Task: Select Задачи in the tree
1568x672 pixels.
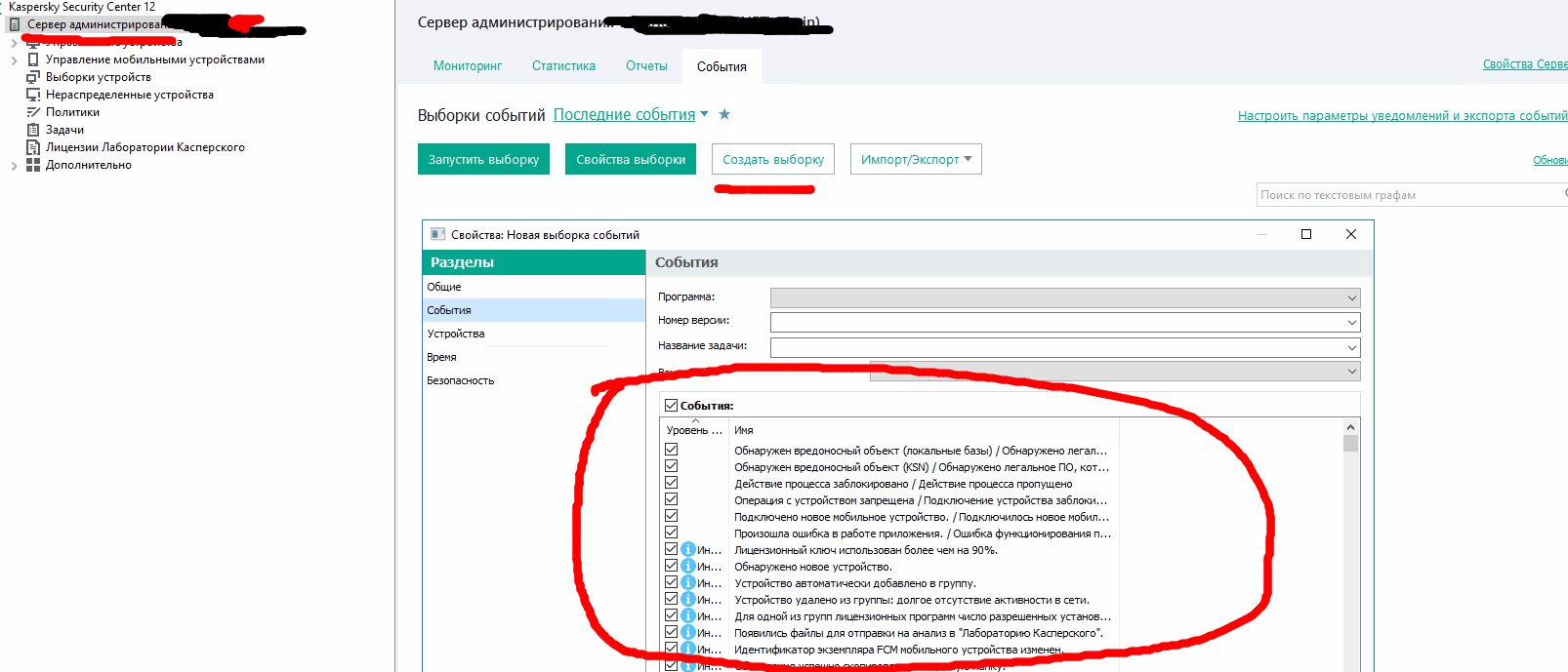Action: pyautogui.click(x=64, y=130)
